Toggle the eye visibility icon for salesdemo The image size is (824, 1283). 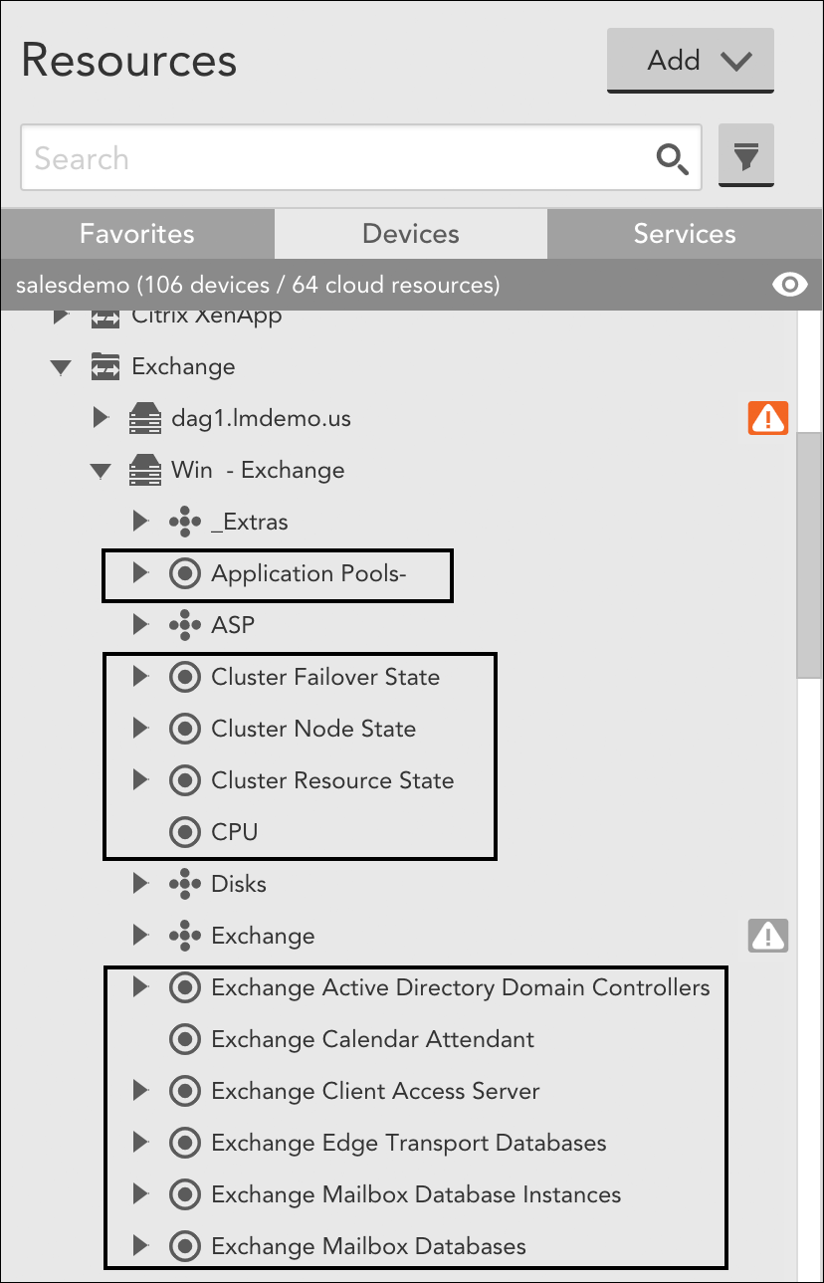click(790, 286)
